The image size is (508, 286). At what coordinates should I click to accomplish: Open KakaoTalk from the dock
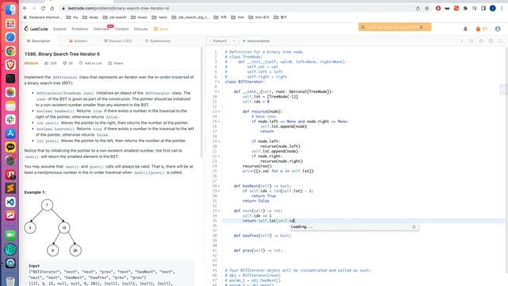10,147
